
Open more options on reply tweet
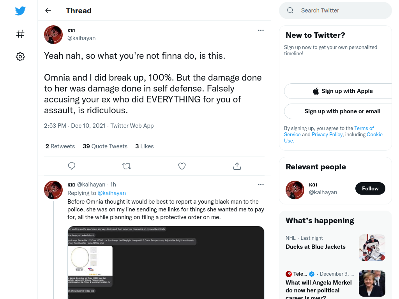pyautogui.click(x=261, y=184)
